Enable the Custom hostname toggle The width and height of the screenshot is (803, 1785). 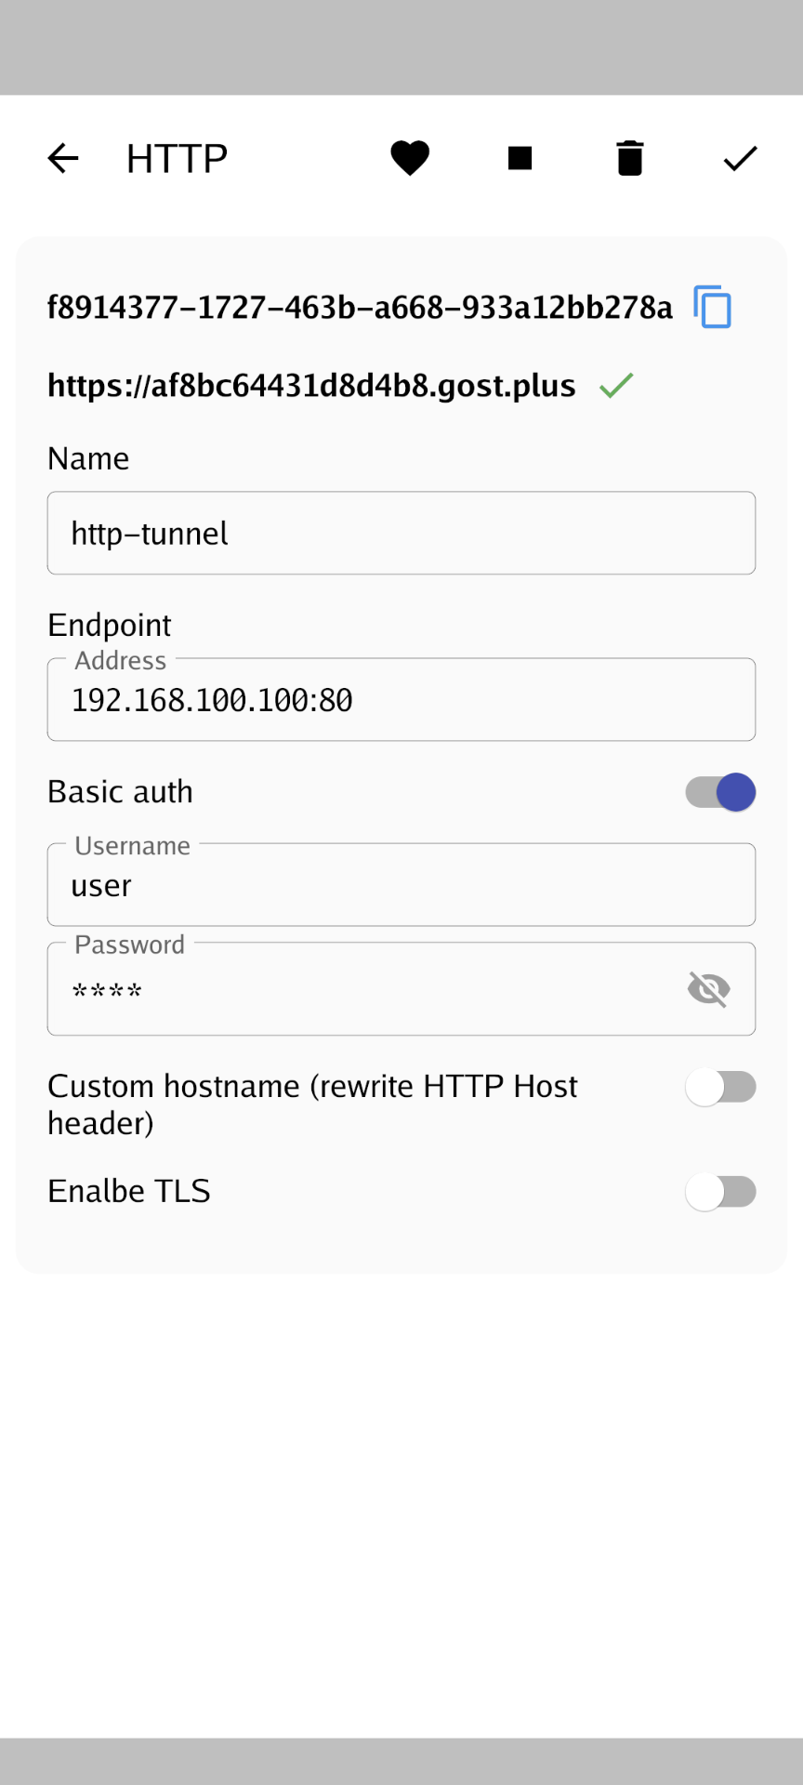[x=720, y=1087]
